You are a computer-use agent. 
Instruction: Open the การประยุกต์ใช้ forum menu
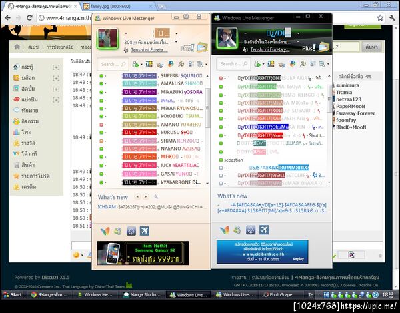click(60, 47)
